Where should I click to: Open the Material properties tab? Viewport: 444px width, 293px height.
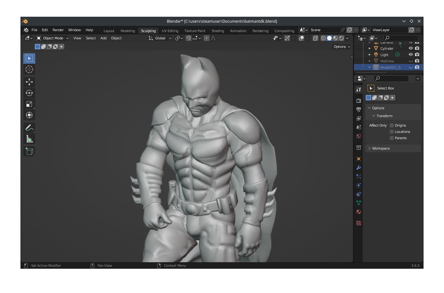click(x=359, y=212)
